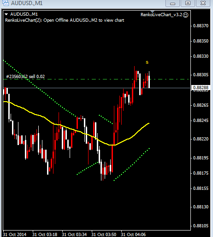Select the #23560362 sell 0.02 order label

(x=25, y=77)
